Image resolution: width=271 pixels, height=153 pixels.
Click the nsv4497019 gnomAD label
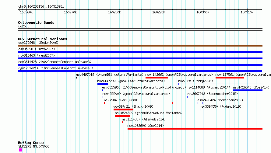(x=110, y=75)
